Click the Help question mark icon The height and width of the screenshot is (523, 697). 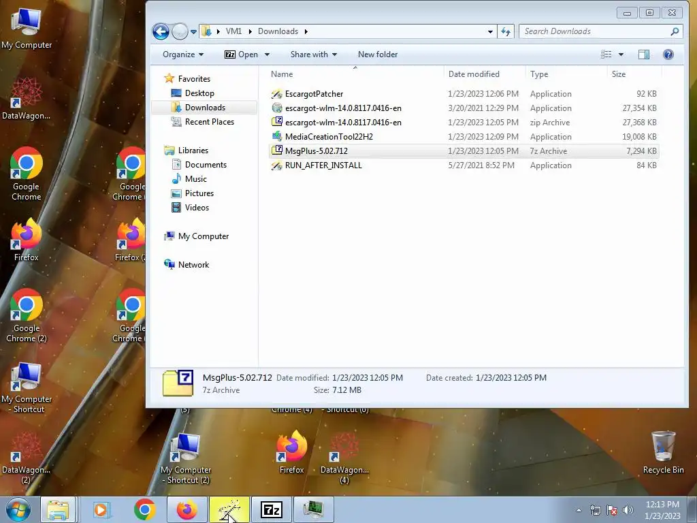(668, 54)
